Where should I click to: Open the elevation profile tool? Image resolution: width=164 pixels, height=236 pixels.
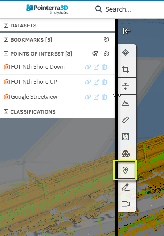[x=125, y=103]
